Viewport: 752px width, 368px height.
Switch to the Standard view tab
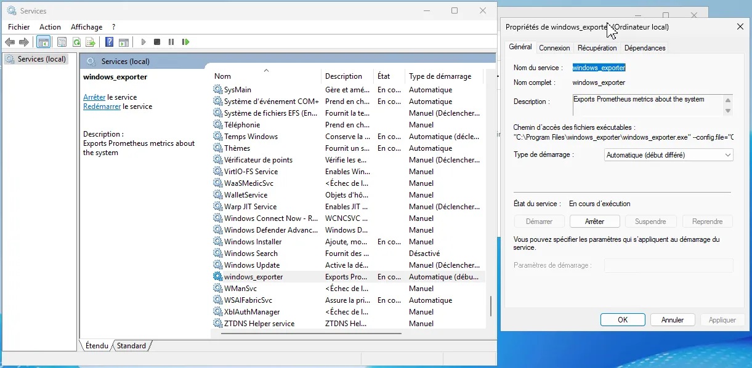point(131,346)
